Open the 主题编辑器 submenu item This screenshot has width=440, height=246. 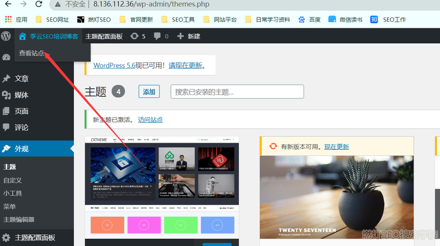(x=19, y=219)
